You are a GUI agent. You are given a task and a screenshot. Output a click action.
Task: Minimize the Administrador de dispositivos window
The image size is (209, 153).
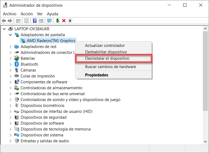coord(169,5)
